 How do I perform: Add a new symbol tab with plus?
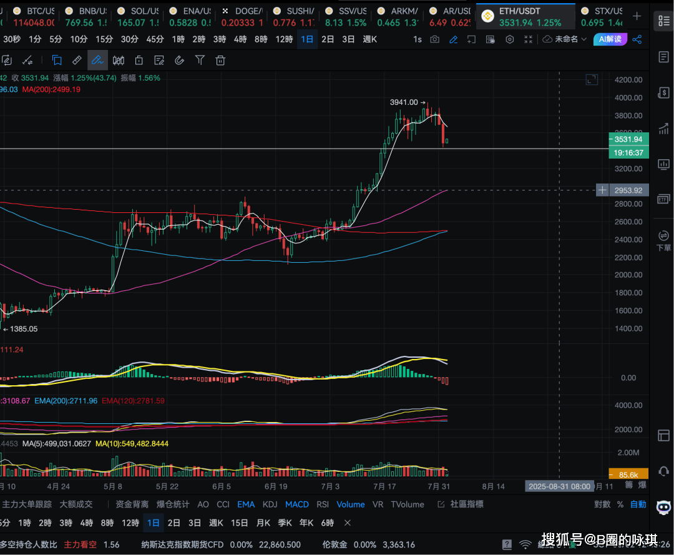tap(637, 16)
